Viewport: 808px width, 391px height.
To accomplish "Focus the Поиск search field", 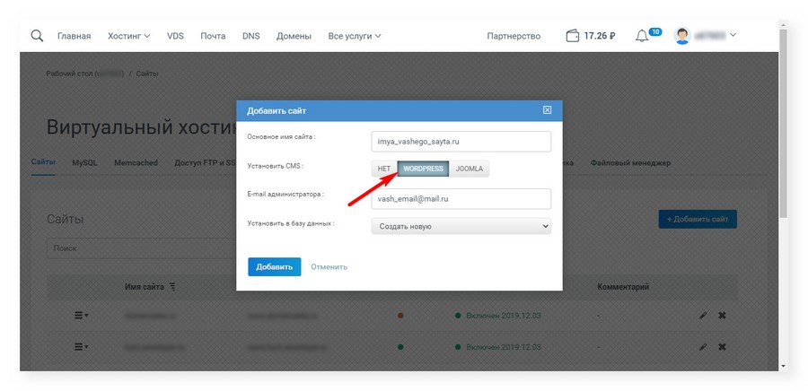I will [x=142, y=248].
